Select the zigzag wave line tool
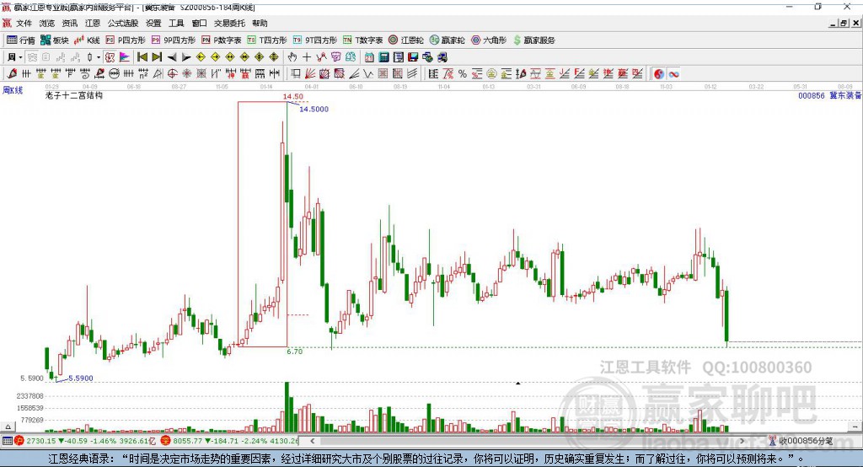Image resolution: width=863 pixels, height=467 pixels. coord(368,74)
